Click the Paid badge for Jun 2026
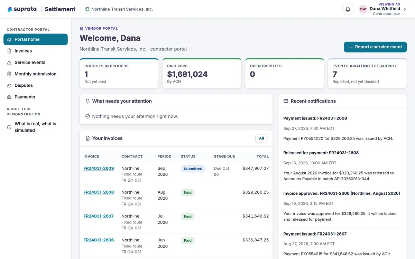Viewport: 415px width, 259px height. [187, 240]
